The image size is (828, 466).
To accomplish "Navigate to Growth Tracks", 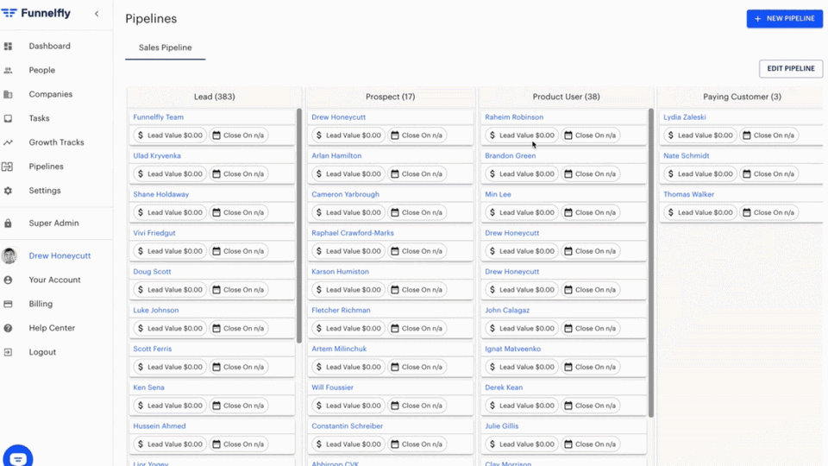I will point(57,142).
